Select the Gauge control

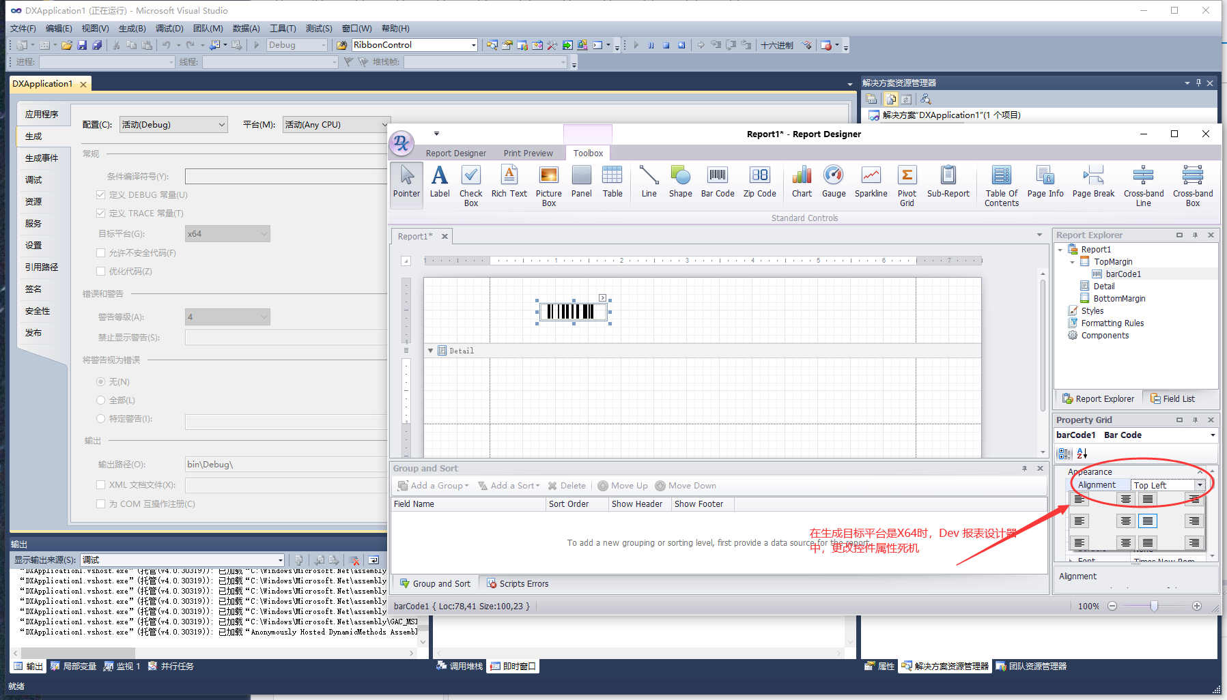point(834,182)
